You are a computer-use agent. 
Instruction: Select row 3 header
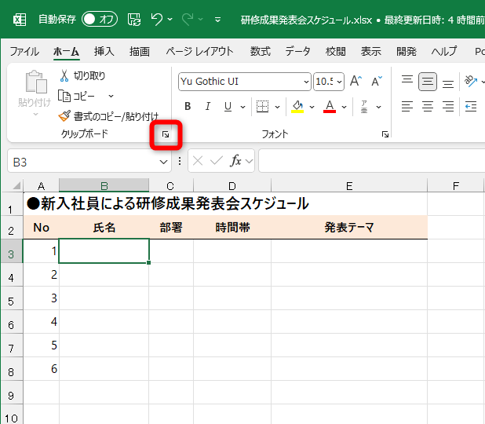(x=11, y=251)
